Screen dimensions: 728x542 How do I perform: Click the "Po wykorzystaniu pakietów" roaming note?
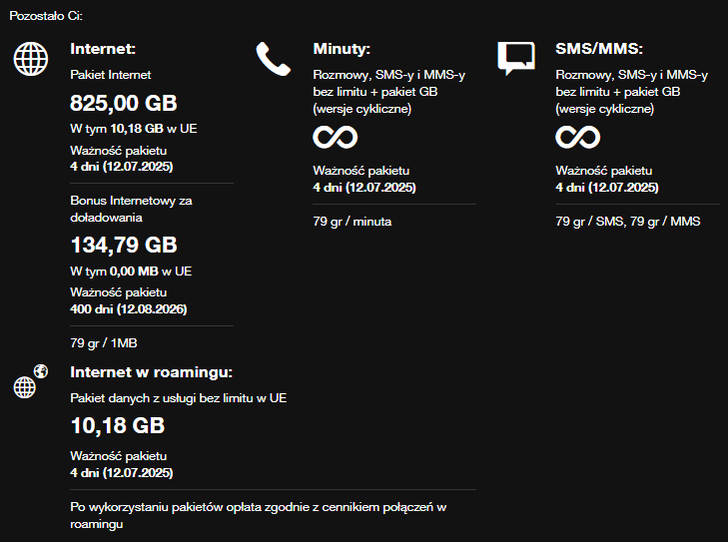pyautogui.click(x=258, y=515)
